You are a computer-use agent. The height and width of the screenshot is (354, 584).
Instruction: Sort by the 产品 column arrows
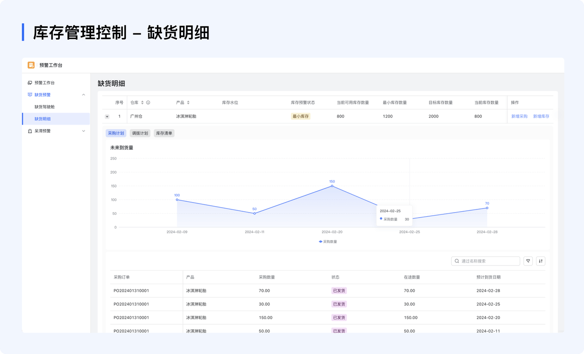[x=188, y=103]
